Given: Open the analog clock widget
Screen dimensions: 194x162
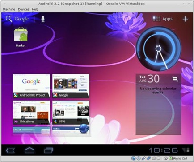Looking at the screenshot, I should click(x=158, y=49).
